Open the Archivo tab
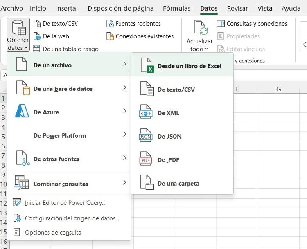The image size is (307, 249). (x=11, y=9)
